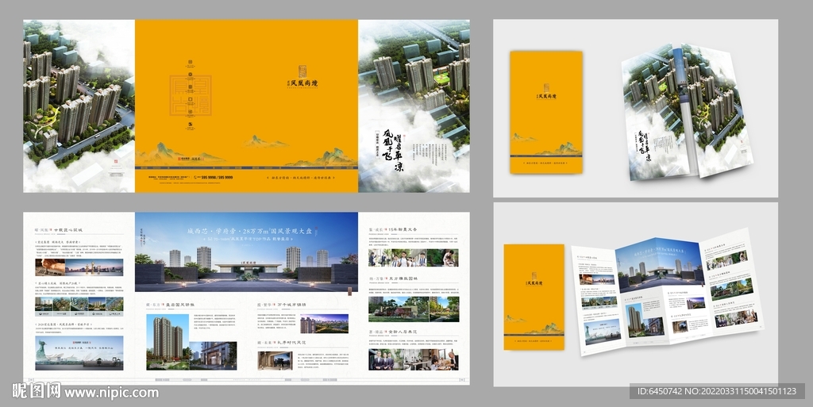Click the heading '礼序时代风范'
The height and width of the screenshot is (407, 813).
(x=292, y=342)
